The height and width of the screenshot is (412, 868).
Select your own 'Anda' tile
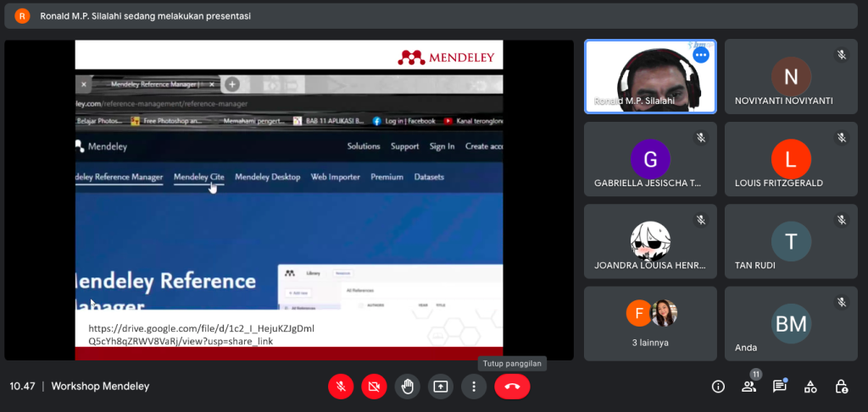(x=791, y=324)
